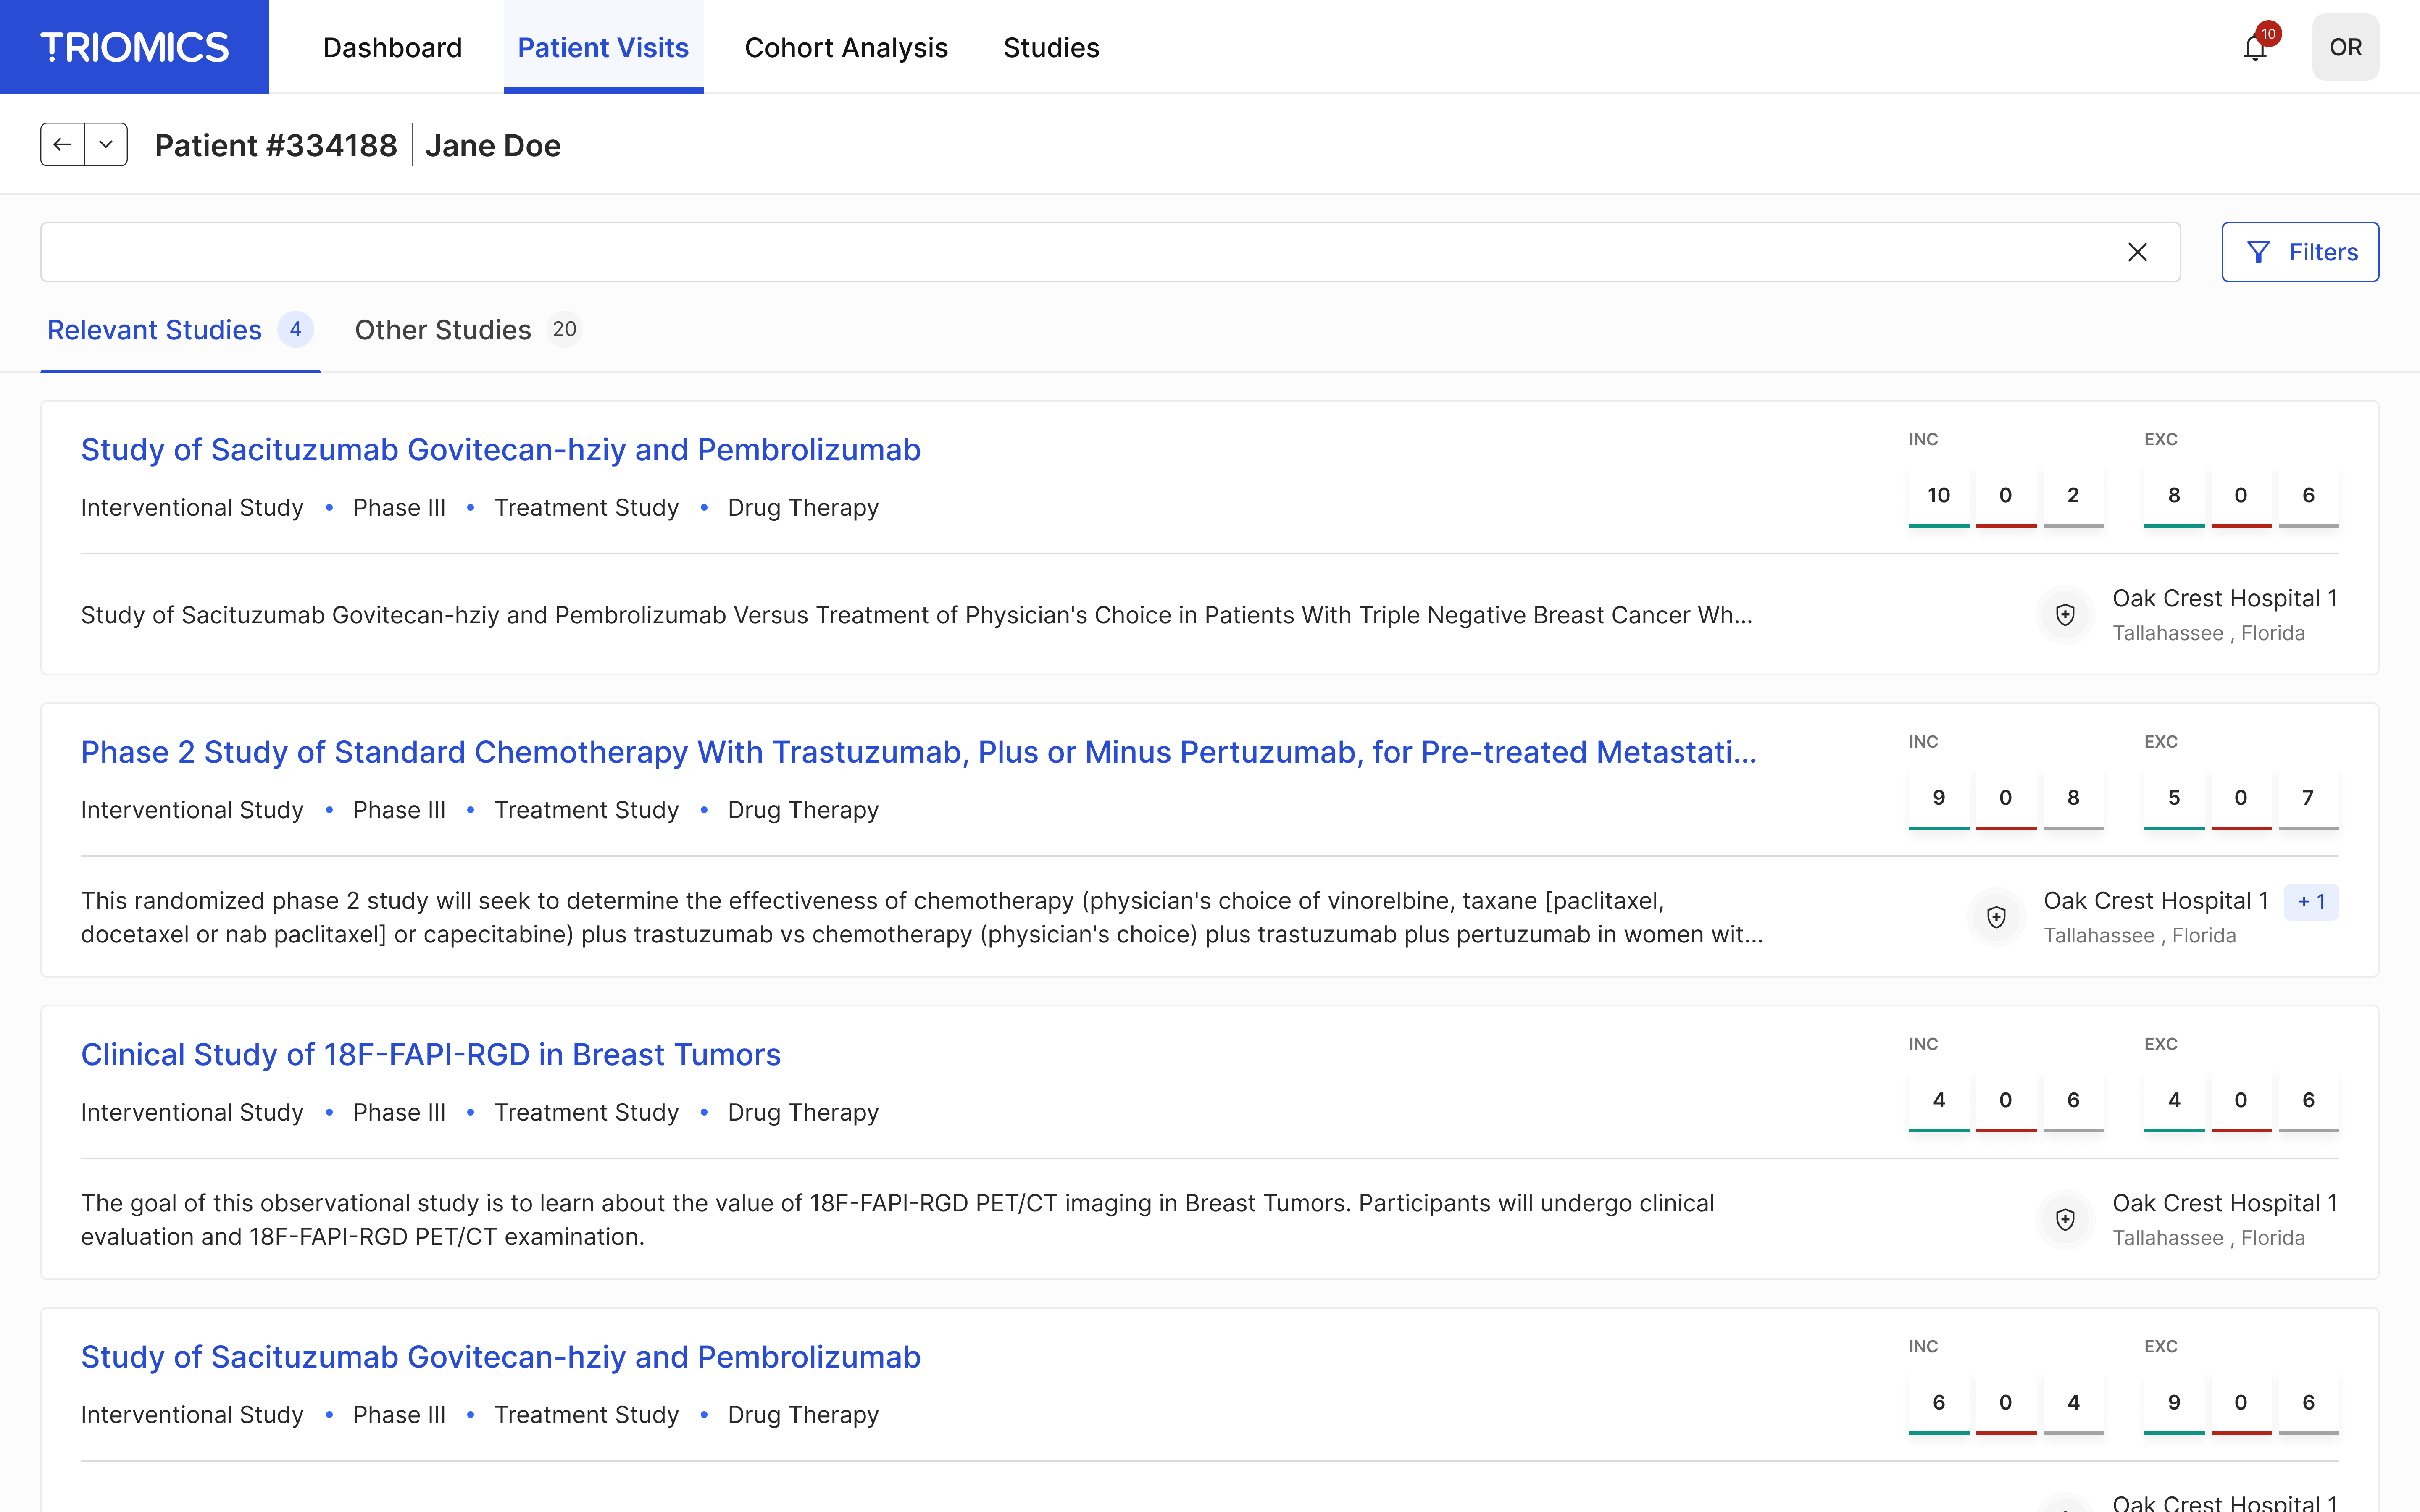Click INC unknown count 2 in first study
This screenshot has width=2420, height=1512.
2073,496
